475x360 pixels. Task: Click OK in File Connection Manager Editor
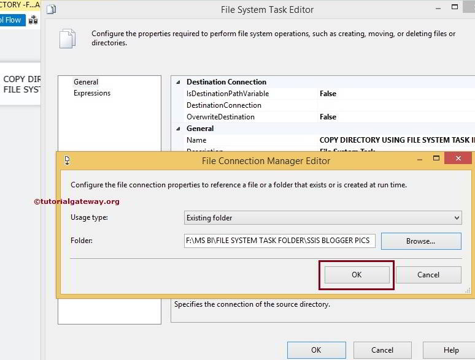357,275
